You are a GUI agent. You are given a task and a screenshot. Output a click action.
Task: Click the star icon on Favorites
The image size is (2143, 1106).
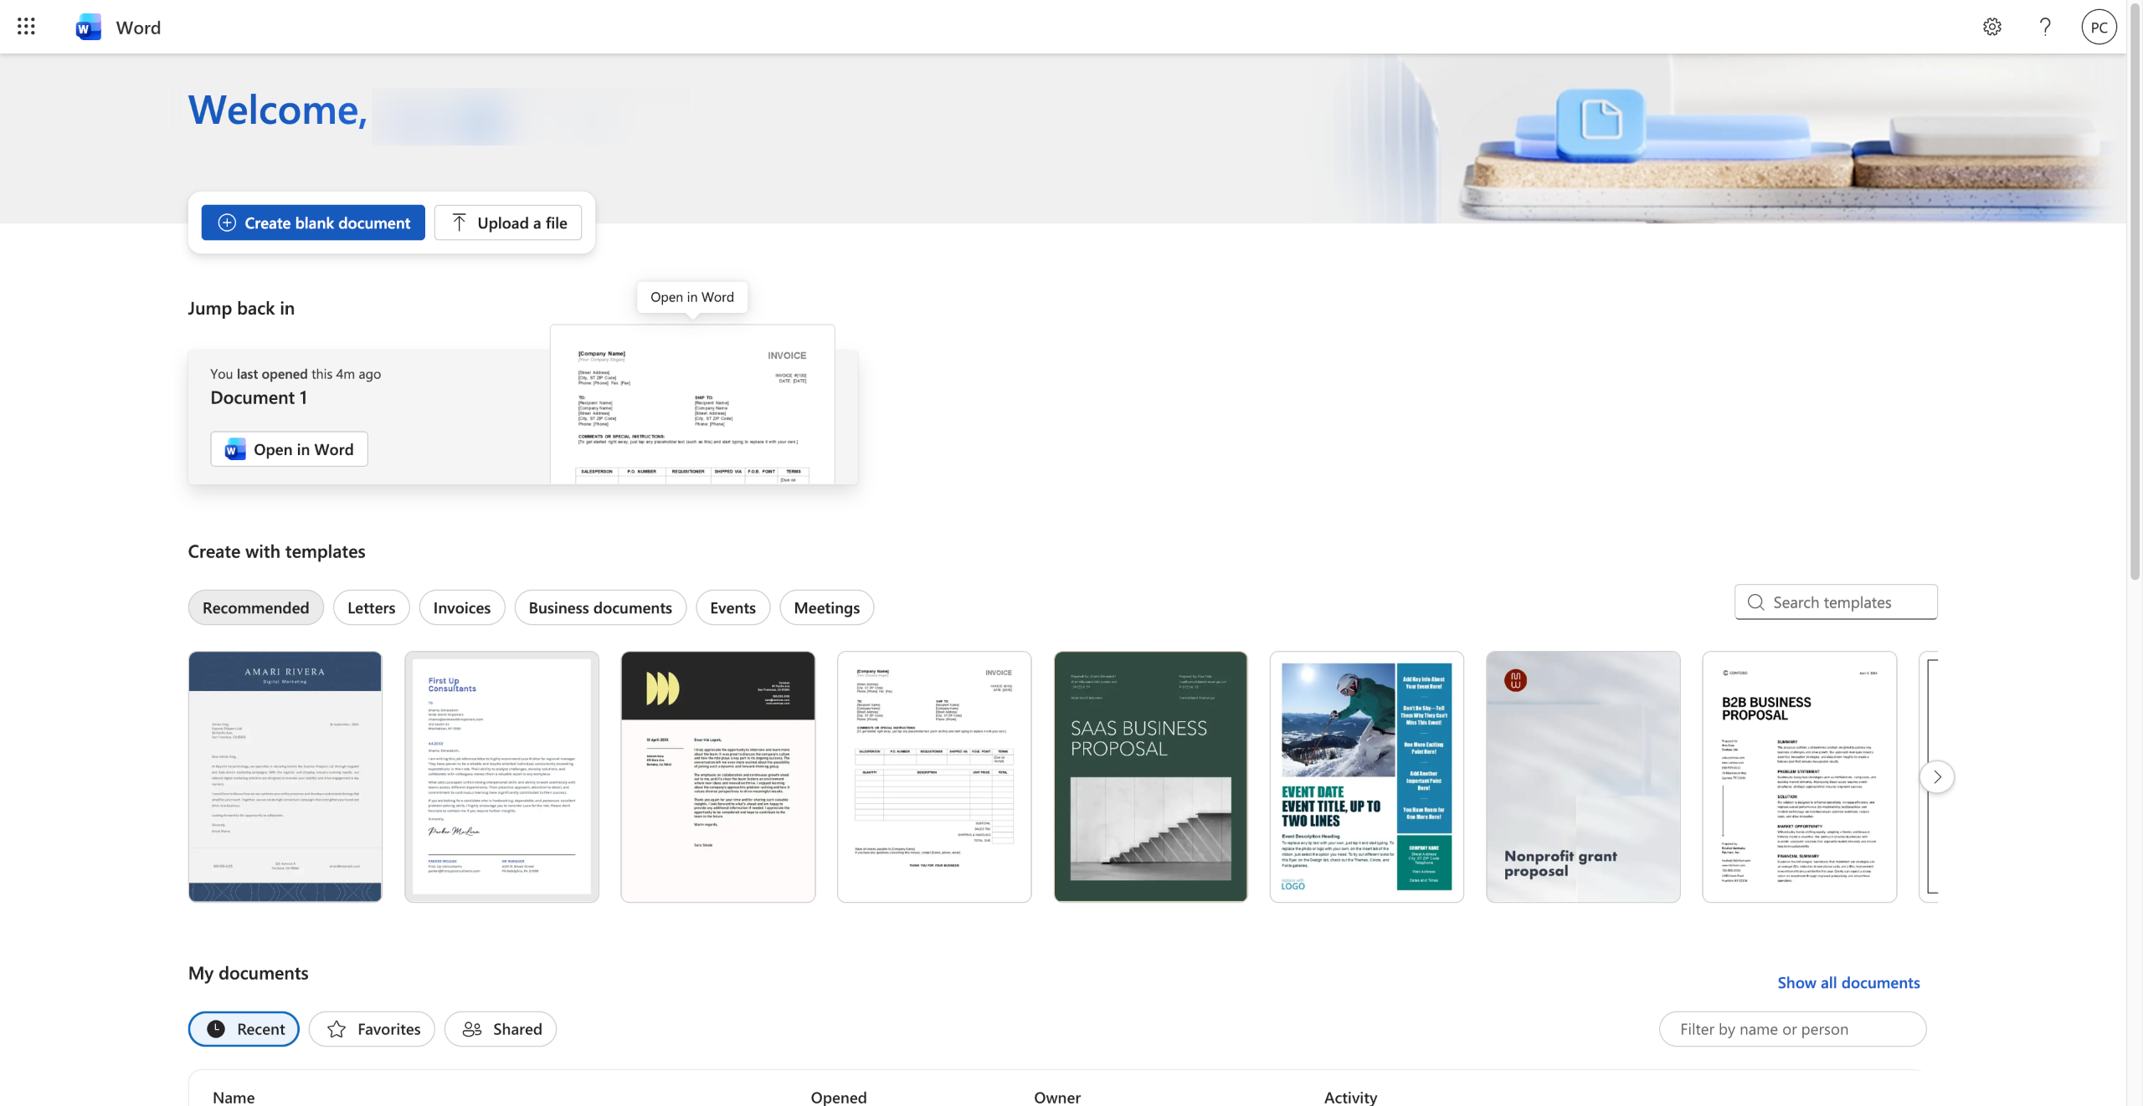point(337,1029)
